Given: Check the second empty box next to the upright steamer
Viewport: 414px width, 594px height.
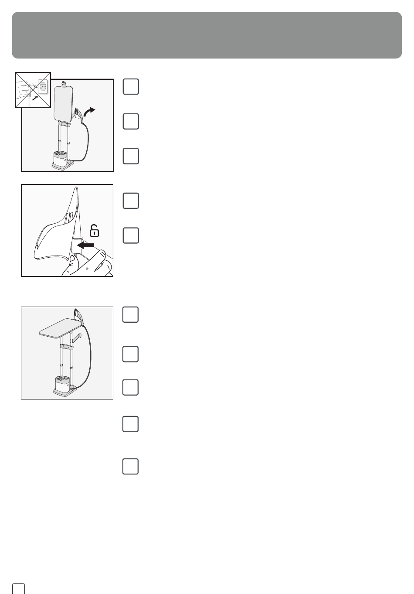Looking at the screenshot, I should point(131,121).
